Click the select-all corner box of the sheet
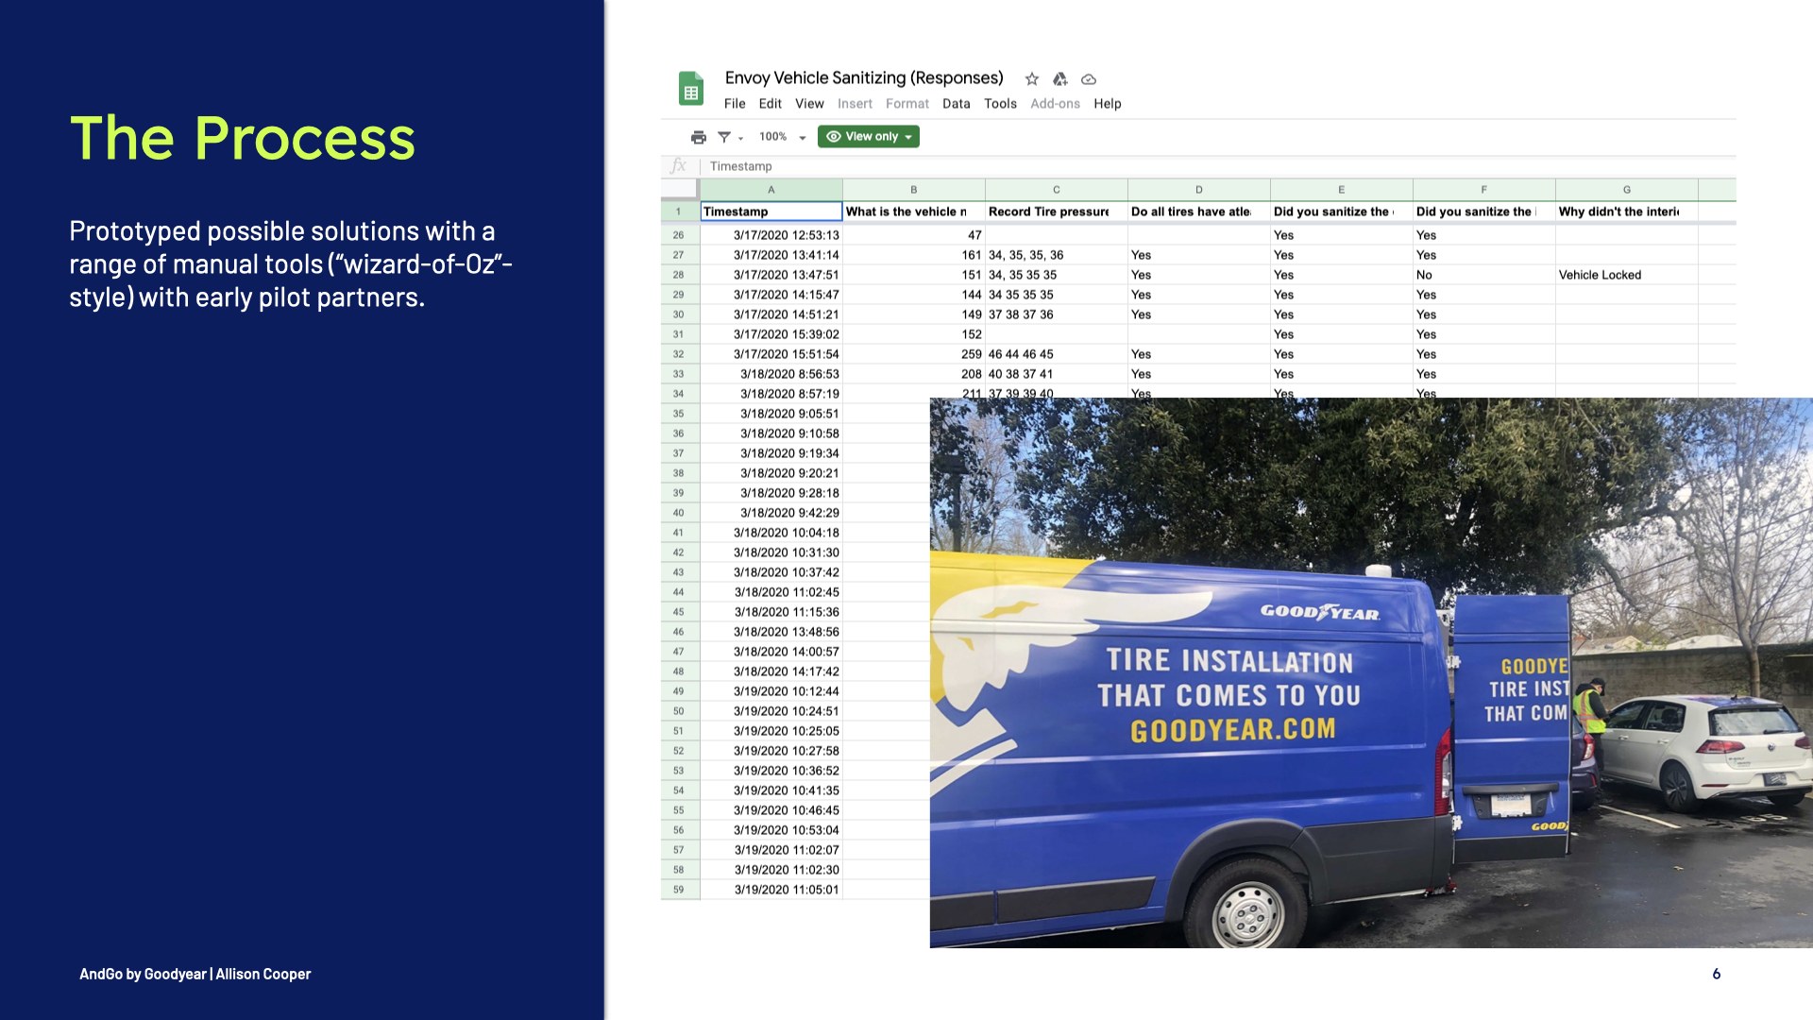The width and height of the screenshot is (1813, 1020). coord(679,190)
